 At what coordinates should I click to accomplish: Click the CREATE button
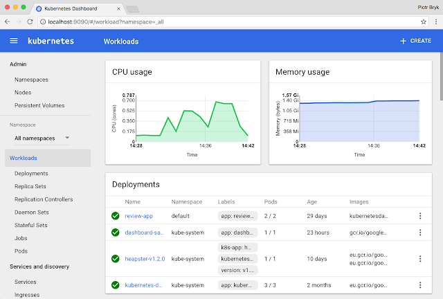click(x=415, y=41)
